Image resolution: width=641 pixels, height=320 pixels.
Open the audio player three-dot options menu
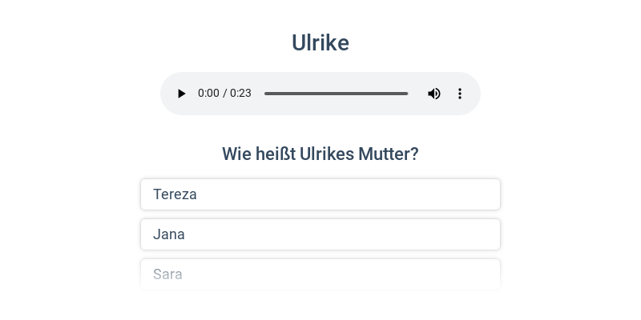coord(460,94)
